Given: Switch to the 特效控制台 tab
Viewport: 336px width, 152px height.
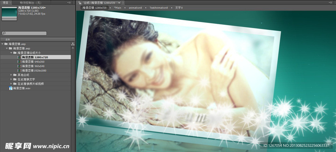Looking at the screenshot, I should [x=29, y=3].
